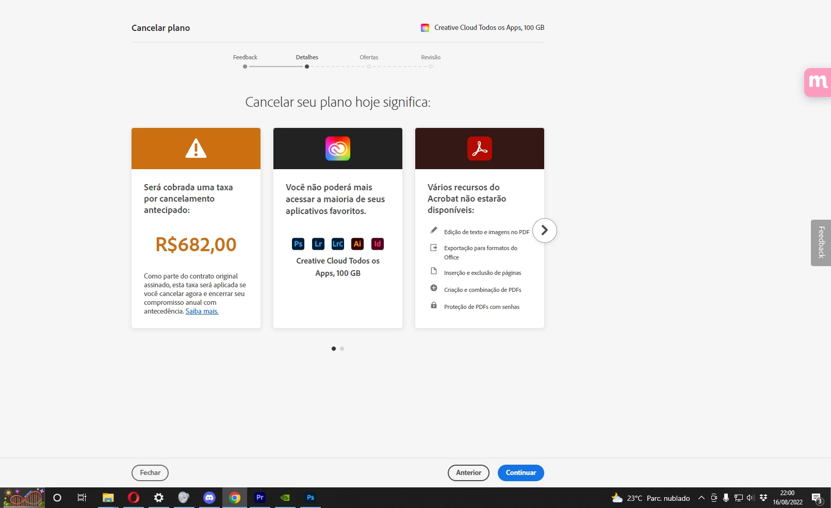
Task: Click the Lightroom Classic LrC app icon
Action: tap(338, 244)
